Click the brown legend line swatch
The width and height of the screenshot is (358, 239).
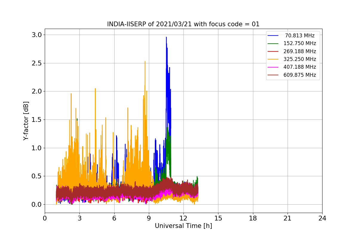click(x=273, y=75)
